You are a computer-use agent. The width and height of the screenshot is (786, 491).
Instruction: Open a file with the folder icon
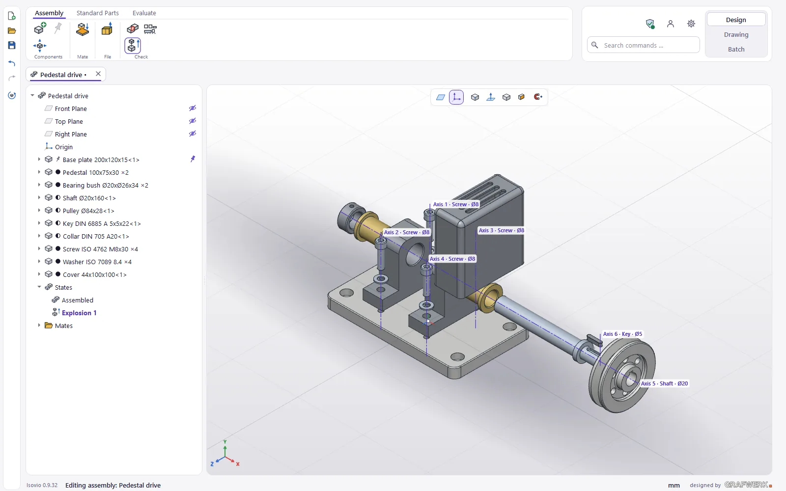(x=12, y=31)
